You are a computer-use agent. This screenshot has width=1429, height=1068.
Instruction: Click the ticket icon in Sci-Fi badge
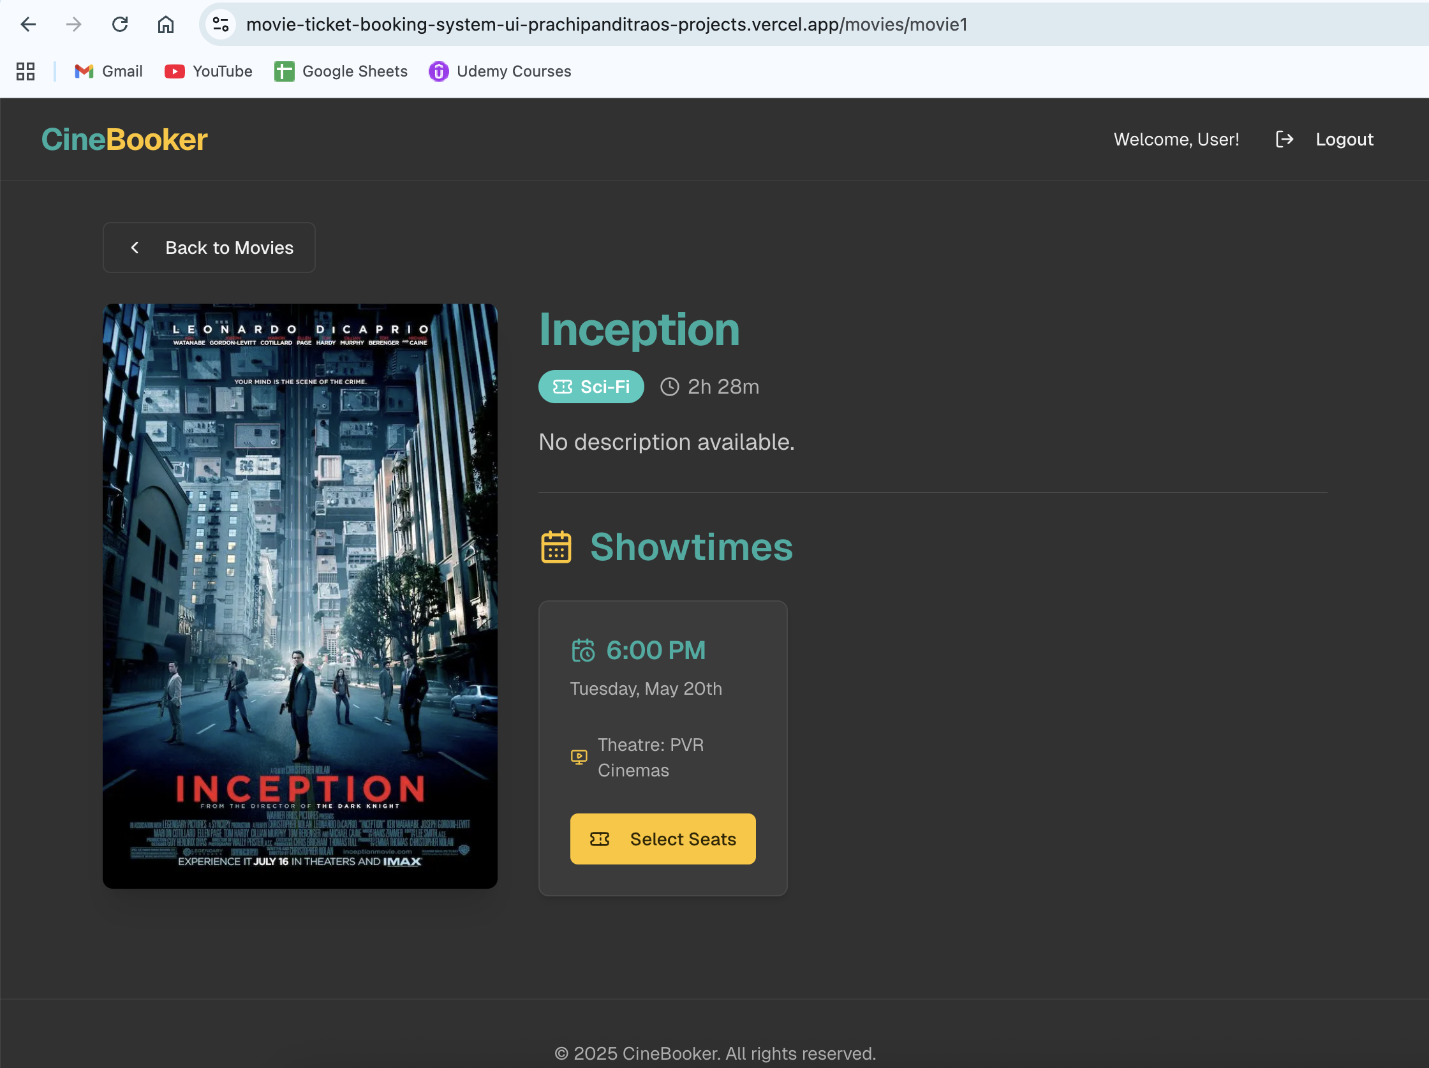pos(563,387)
